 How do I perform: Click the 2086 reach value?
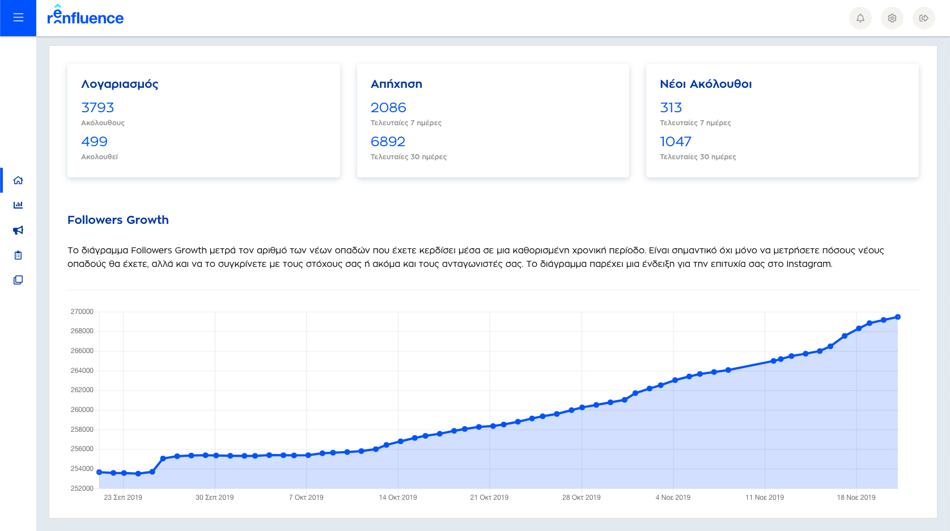388,108
